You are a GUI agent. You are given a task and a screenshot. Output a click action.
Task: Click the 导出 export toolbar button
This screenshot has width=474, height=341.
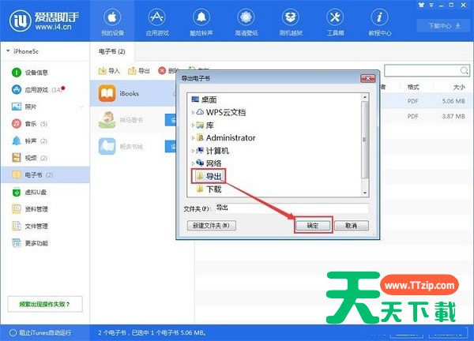139,71
